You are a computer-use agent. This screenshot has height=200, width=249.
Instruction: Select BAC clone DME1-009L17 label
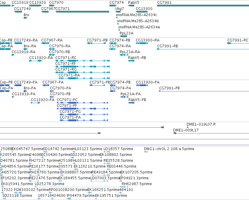186,130
